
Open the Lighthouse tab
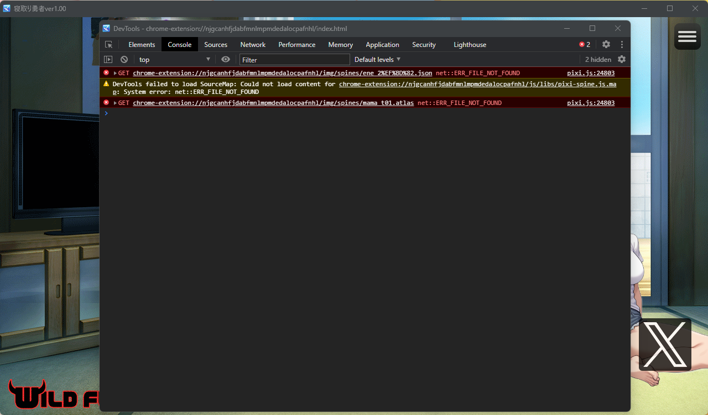(470, 45)
